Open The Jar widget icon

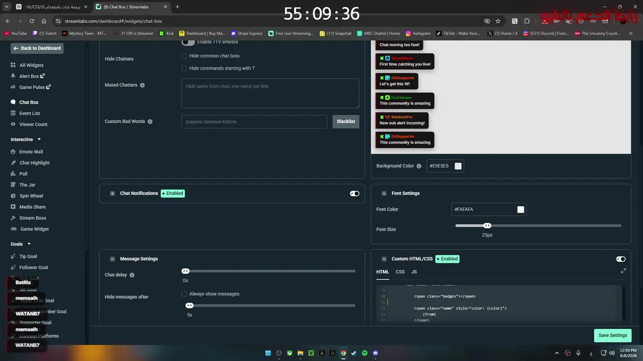[14, 185]
